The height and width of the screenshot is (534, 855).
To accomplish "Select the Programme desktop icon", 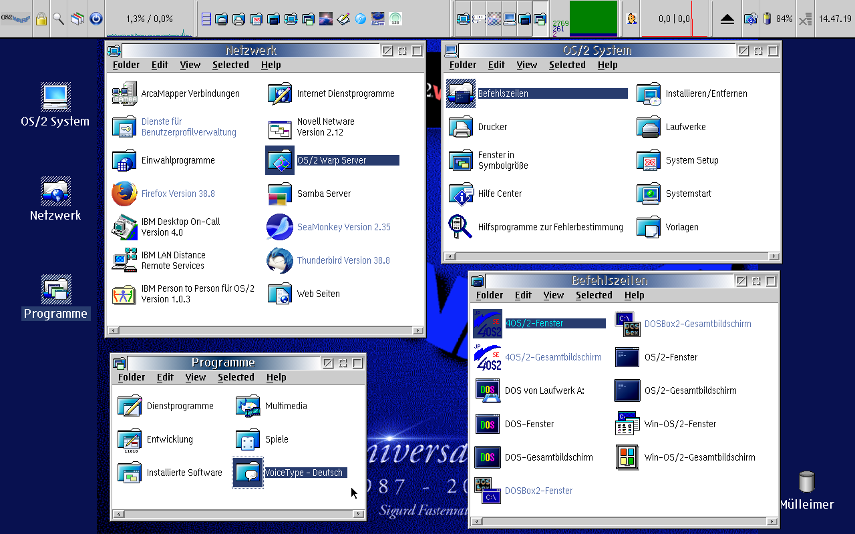I will [x=55, y=290].
